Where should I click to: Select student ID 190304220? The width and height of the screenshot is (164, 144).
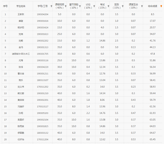point(43,67)
